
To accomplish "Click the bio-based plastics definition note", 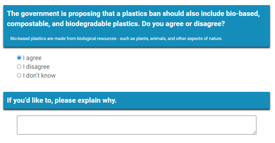I will 116,39.
